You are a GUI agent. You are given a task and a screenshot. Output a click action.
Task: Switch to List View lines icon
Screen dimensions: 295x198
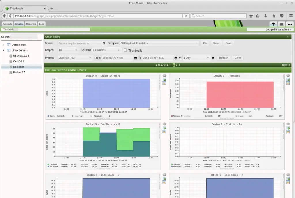click(x=281, y=24)
